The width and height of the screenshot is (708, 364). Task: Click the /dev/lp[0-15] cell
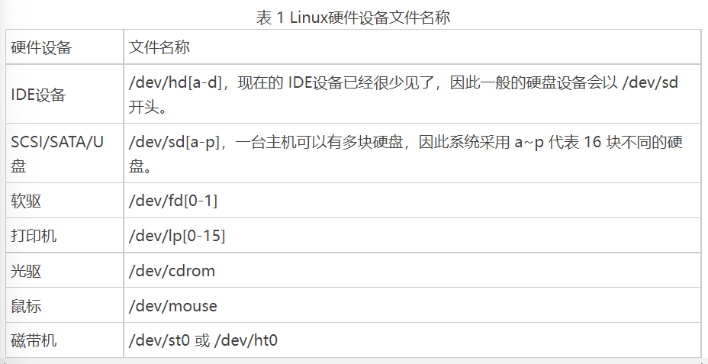412,235
